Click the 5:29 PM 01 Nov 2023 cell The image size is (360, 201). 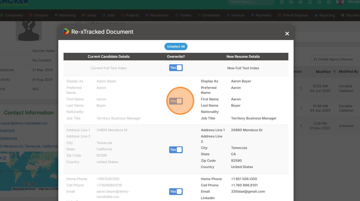(x=320, y=126)
